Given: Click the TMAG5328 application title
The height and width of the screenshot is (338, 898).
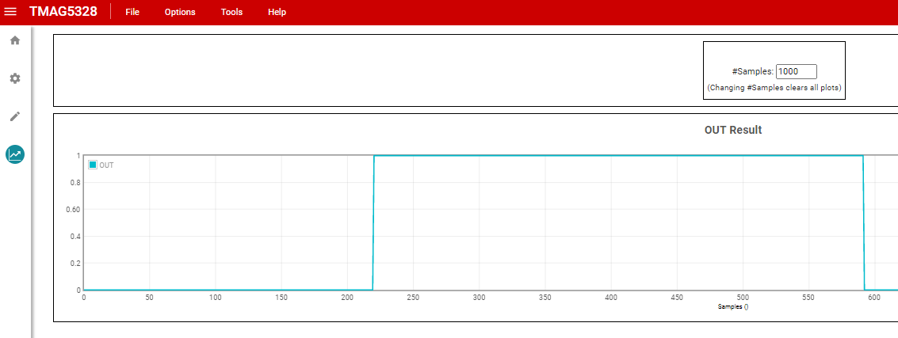Looking at the screenshot, I should [63, 12].
